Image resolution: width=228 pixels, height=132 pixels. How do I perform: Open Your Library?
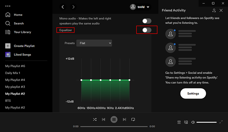(18, 32)
